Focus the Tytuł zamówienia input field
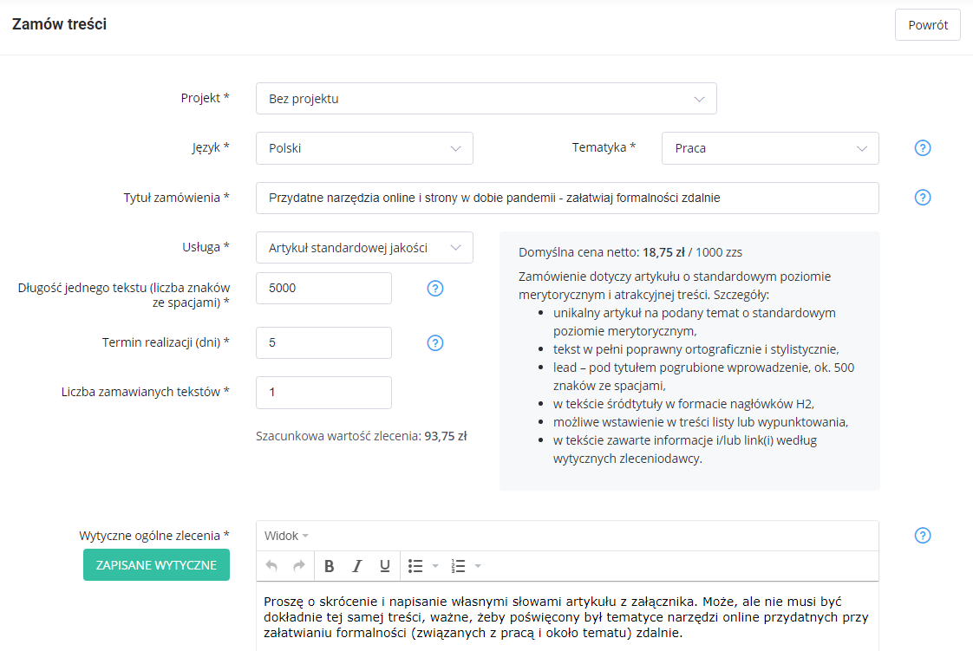This screenshot has height=651, width=973. [567, 198]
